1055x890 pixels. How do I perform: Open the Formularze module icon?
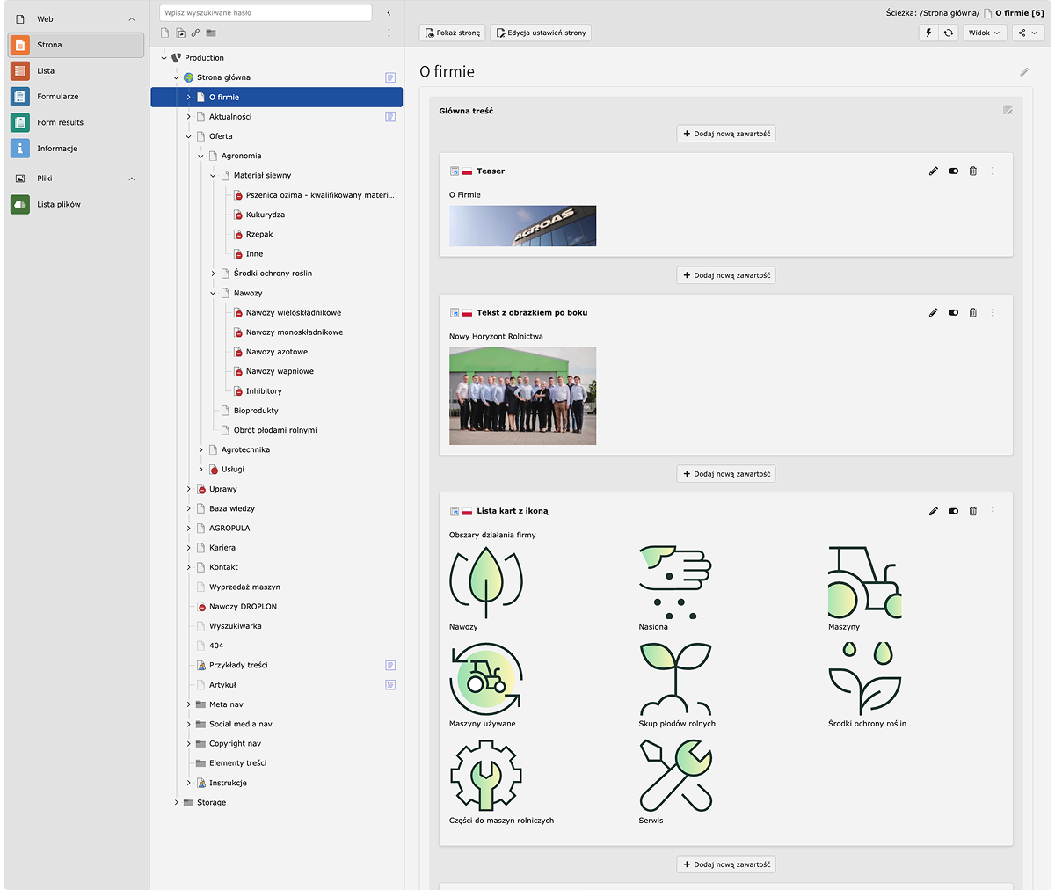tap(20, 97)
